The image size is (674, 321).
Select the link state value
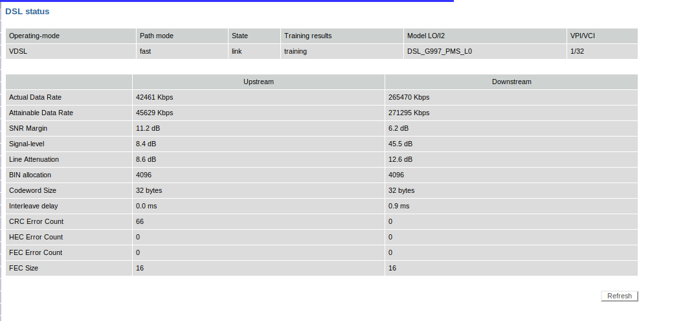pos(237,51)
